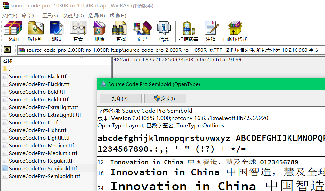Image resolution: width=325 pixels, height=191 pixels.
Task: Open the 向导 (Wizard) toolbar icon
Action: (x=142, y=28)
